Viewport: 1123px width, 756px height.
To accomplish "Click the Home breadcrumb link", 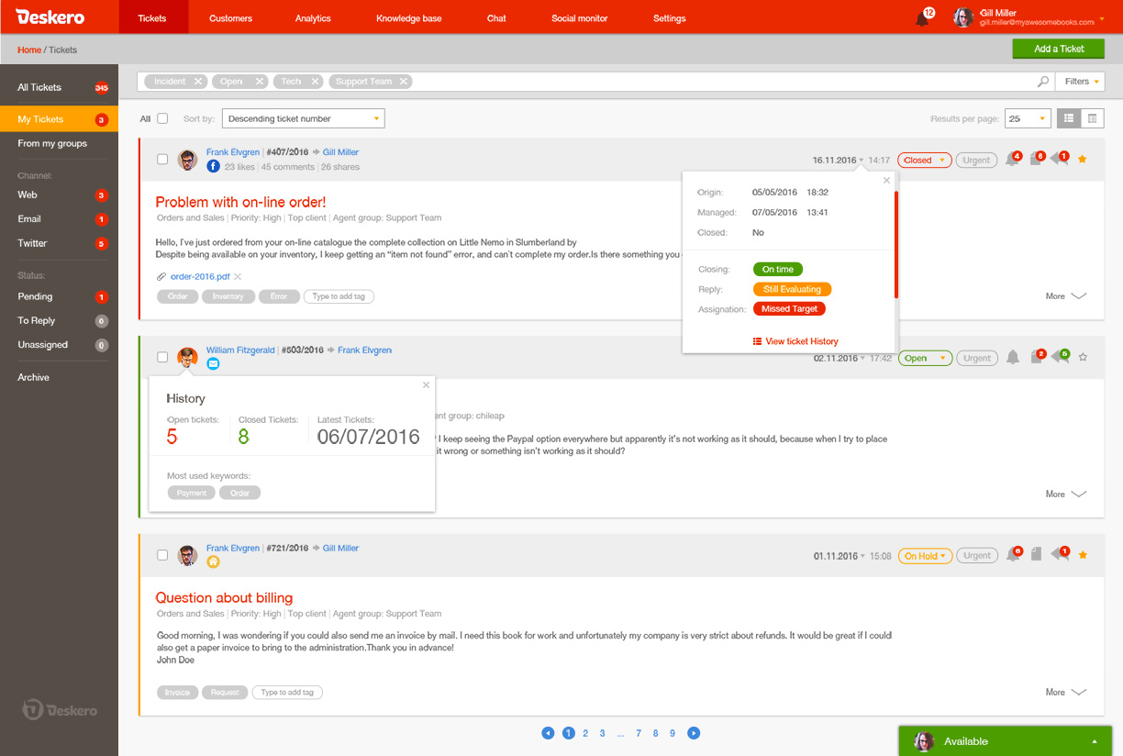I will pyautogui.click(x=29, y=50).
